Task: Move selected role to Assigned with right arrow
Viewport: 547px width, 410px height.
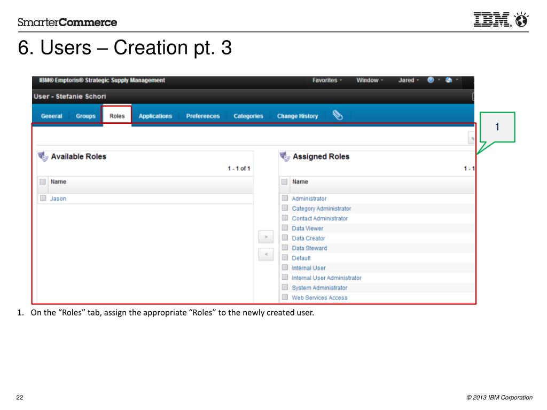Action: pyautogui.click(x=266, y=236)
